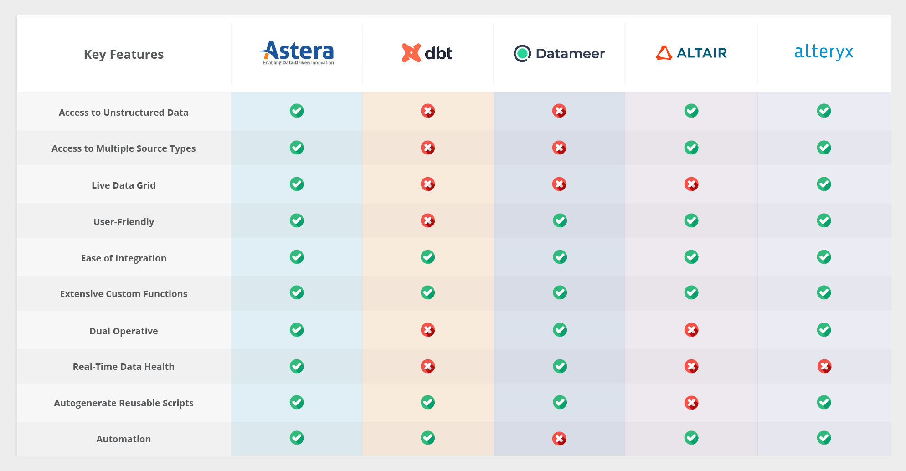Click the Altair logo
The image size is (906, 471).
click(691, 53)
